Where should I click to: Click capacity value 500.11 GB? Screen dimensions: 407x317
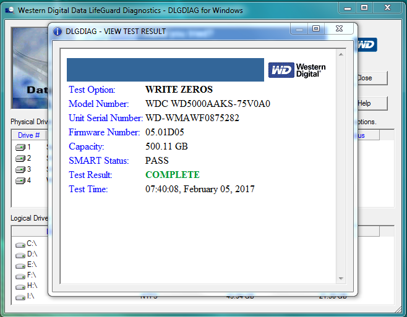click(x=166, y=146)
